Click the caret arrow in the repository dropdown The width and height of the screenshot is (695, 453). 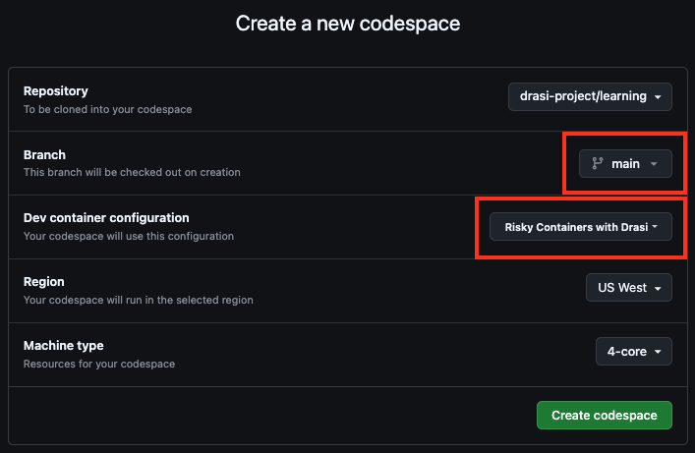coord(657,97)
